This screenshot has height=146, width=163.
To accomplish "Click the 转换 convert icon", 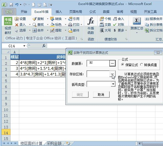I will tap(52, 19).
